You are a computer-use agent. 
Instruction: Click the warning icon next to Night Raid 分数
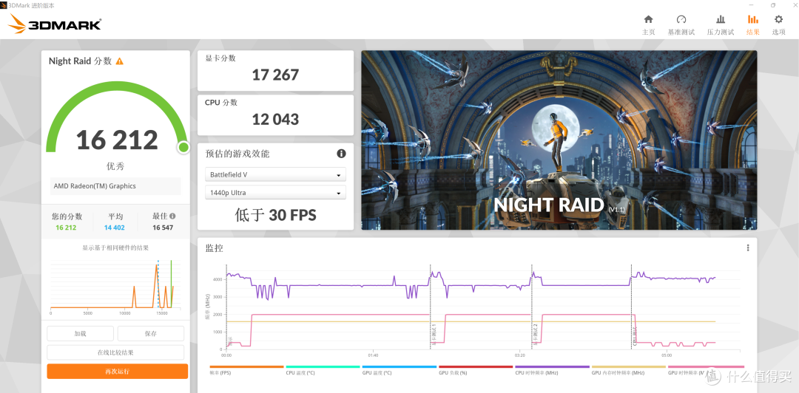[119, 61]
